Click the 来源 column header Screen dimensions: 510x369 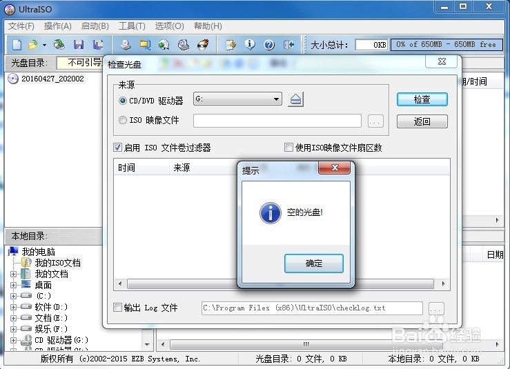point(204,168)
